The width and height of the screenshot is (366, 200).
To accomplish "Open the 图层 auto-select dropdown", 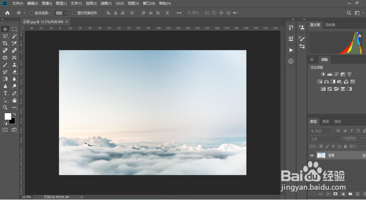I will point(61,13).
